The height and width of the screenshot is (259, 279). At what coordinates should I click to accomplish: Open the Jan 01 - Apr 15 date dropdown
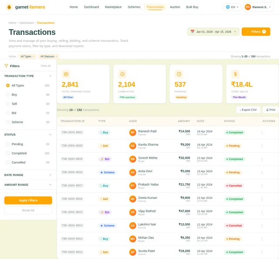pos(213,32)
